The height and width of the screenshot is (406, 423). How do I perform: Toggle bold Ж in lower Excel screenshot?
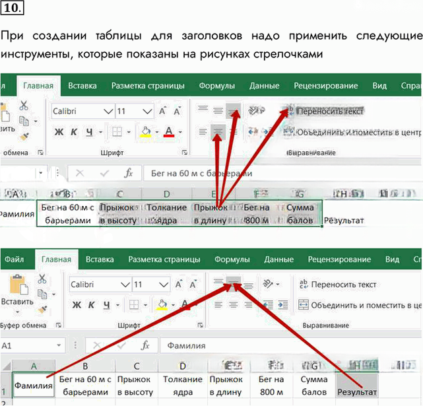pyautogui.click(x=77, y=305)
